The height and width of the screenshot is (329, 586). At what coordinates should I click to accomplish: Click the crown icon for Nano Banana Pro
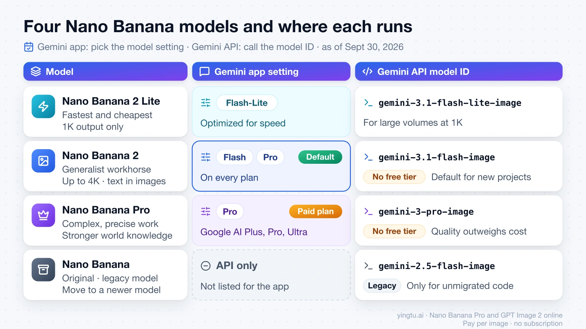click(43, 215)
